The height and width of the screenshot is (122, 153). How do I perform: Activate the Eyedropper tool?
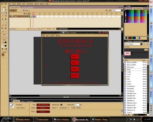point(3,31)
